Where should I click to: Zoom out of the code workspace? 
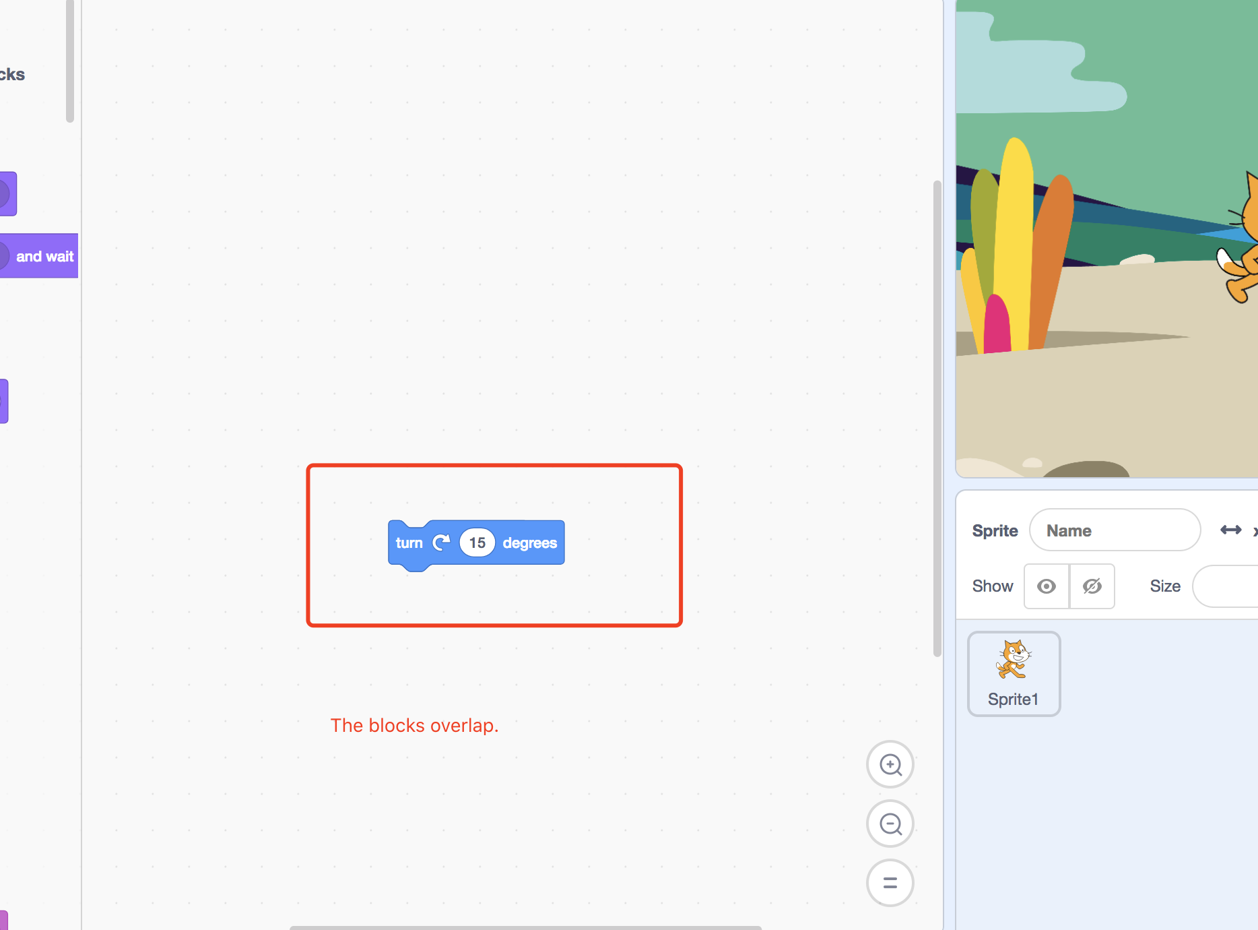(890, 824)
